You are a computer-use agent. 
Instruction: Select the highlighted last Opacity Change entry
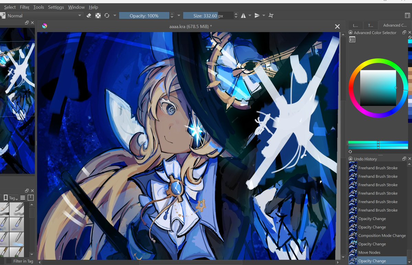(378, 261)
